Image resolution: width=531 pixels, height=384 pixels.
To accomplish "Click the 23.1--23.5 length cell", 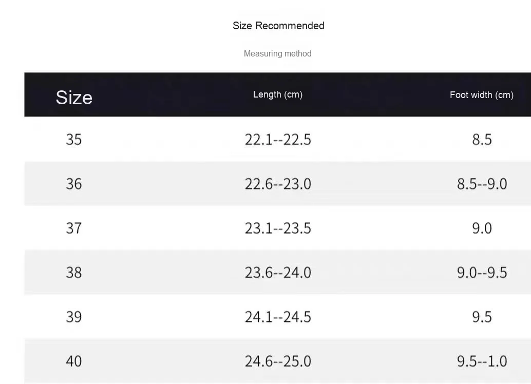I will pos(278,228).
